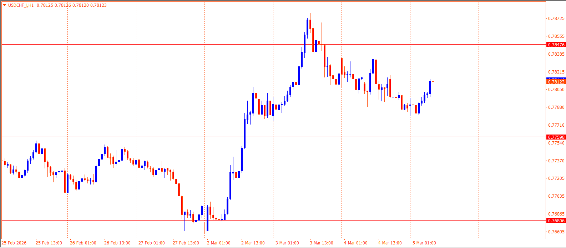Click the 26 Feb 01:00 time label
This screenshot has height=248, width=566.
tap(83, 243)
